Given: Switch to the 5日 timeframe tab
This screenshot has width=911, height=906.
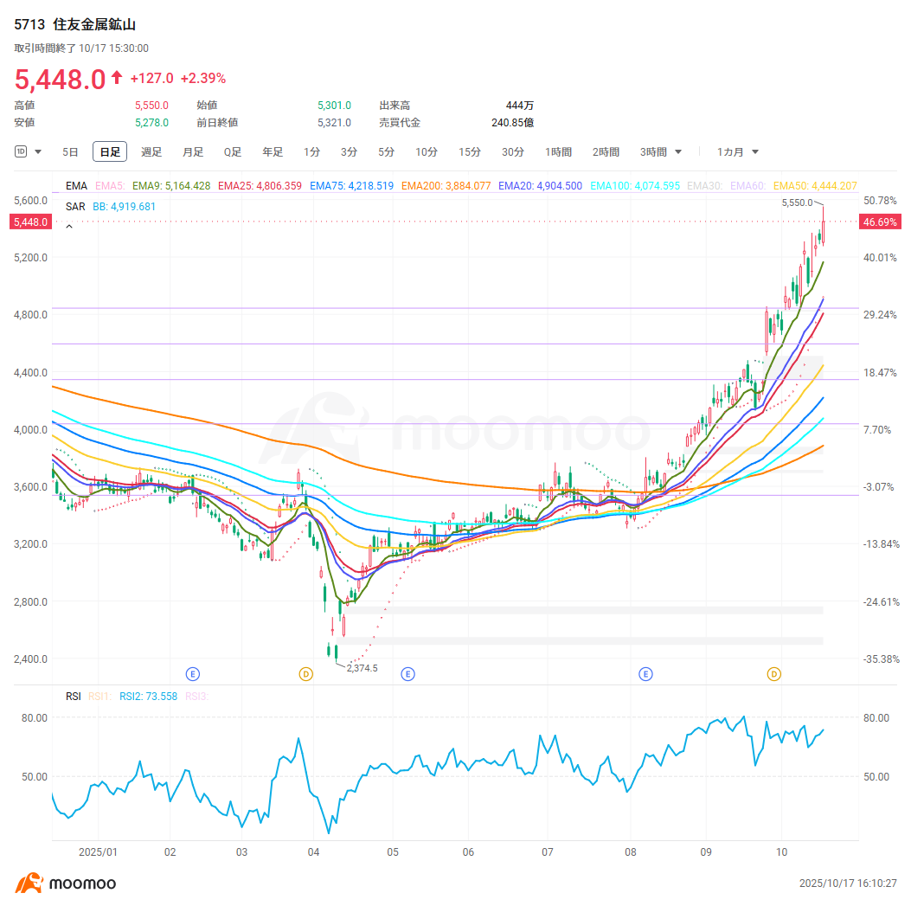Looking at the screenshot, I should click(70, 152).
